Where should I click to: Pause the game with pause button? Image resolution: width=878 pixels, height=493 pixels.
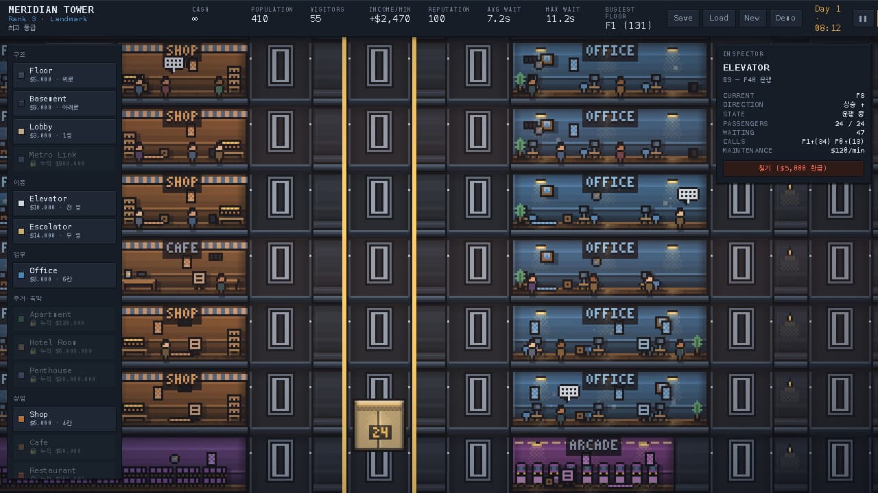tap(862, 18)
